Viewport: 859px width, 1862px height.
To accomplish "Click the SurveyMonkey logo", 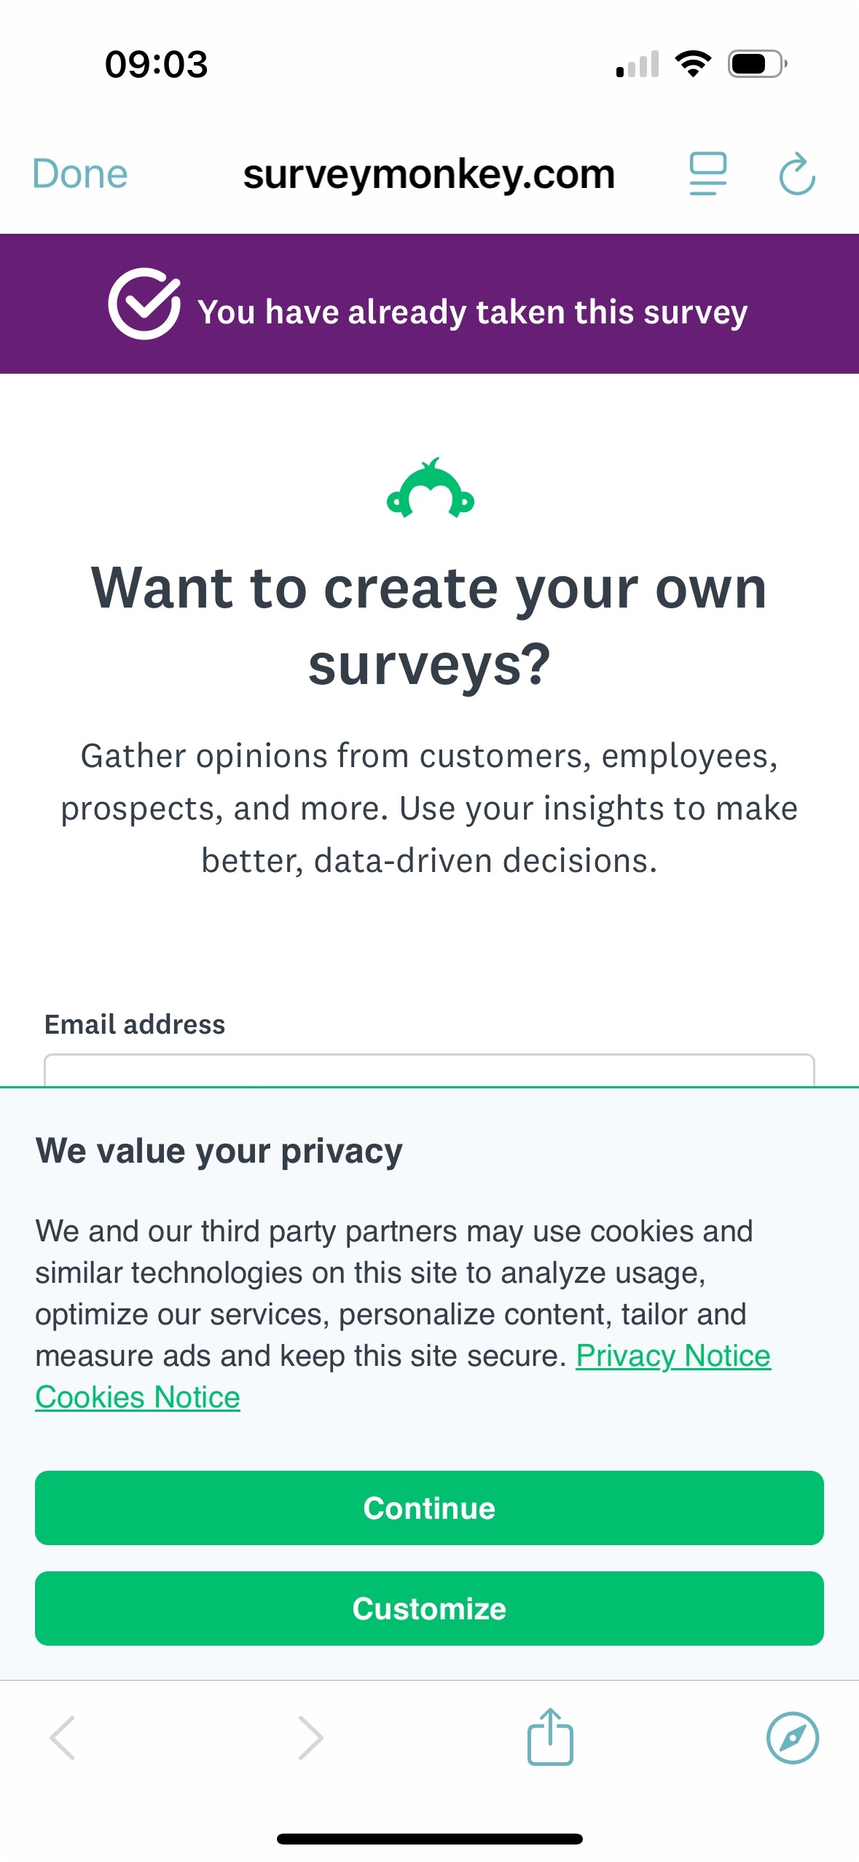I will pyautogui.click(x=430, y=487).
